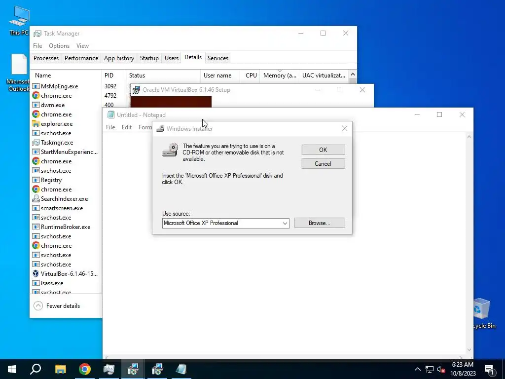
Task: Open Task Manager View menu
Action: coord(82,46)
